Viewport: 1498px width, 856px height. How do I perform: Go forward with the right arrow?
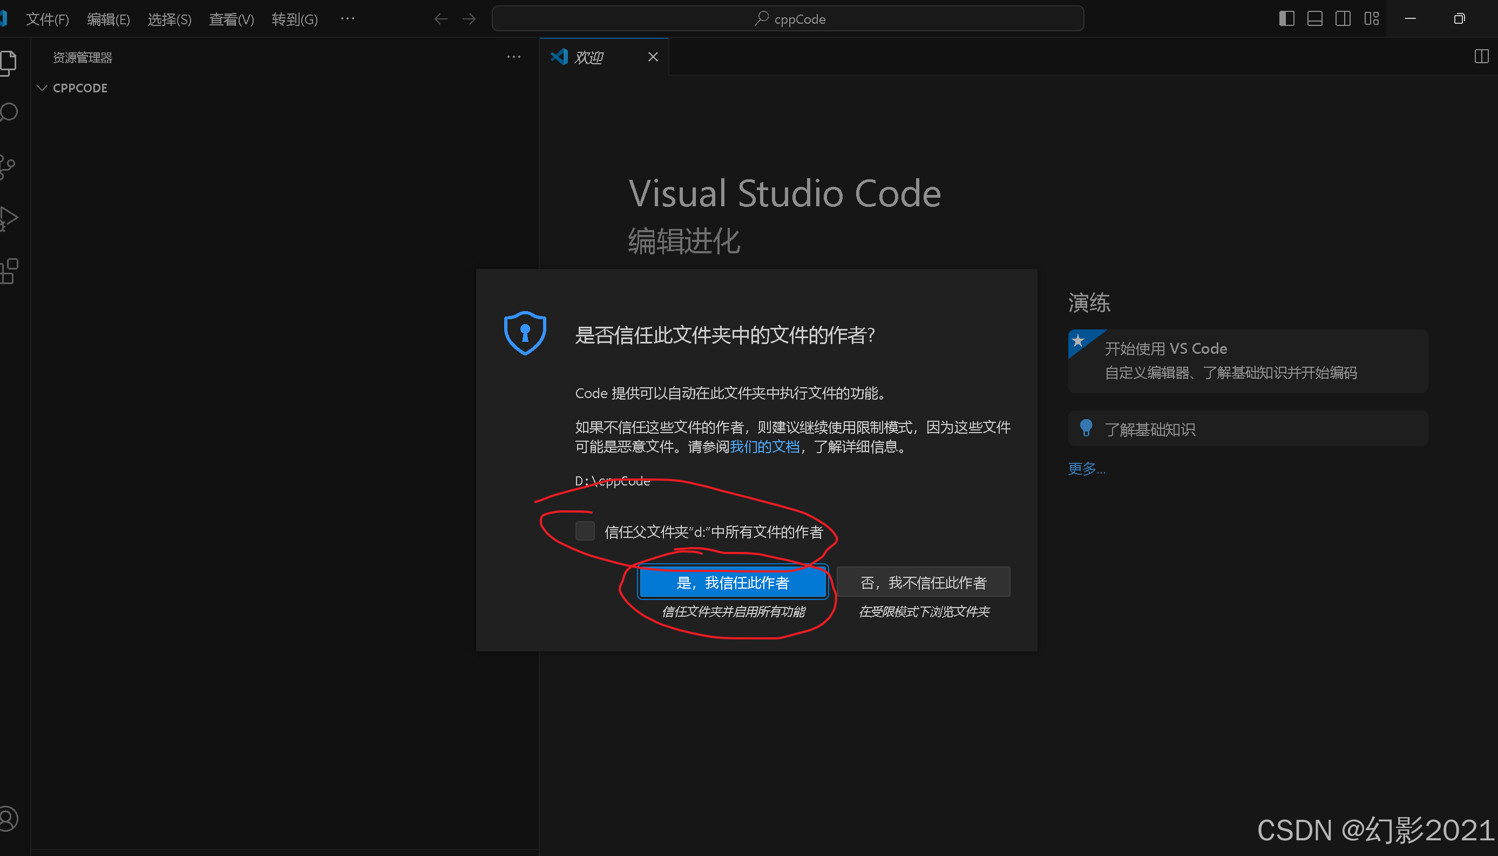coord(469,19)
